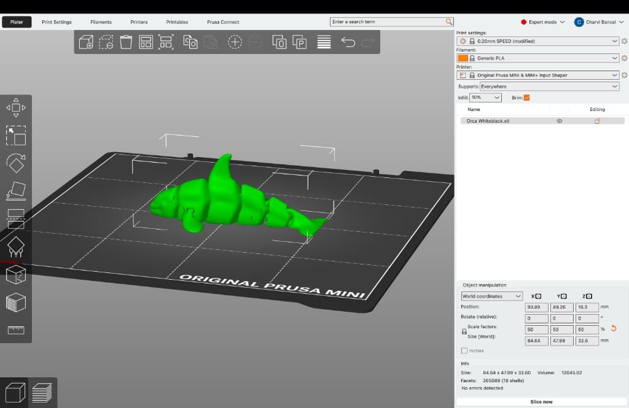Click the Z scale factor field
The width and height of the screenshot is (629, 408).
tap(587, 329)
